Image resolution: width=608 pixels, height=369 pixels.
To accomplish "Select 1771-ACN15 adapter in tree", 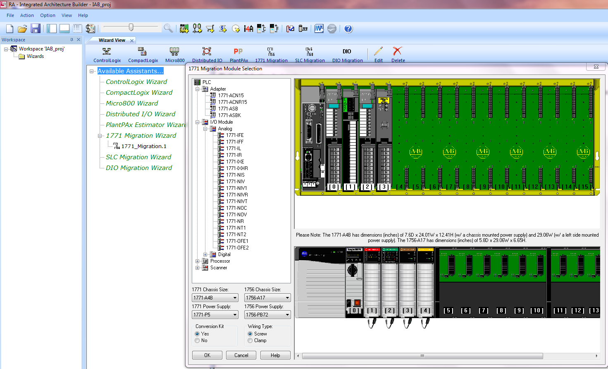I will point(231,96).
